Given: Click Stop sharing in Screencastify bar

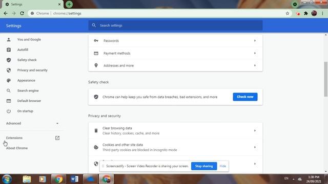Looking at the screenshot, I should point(204,166).
